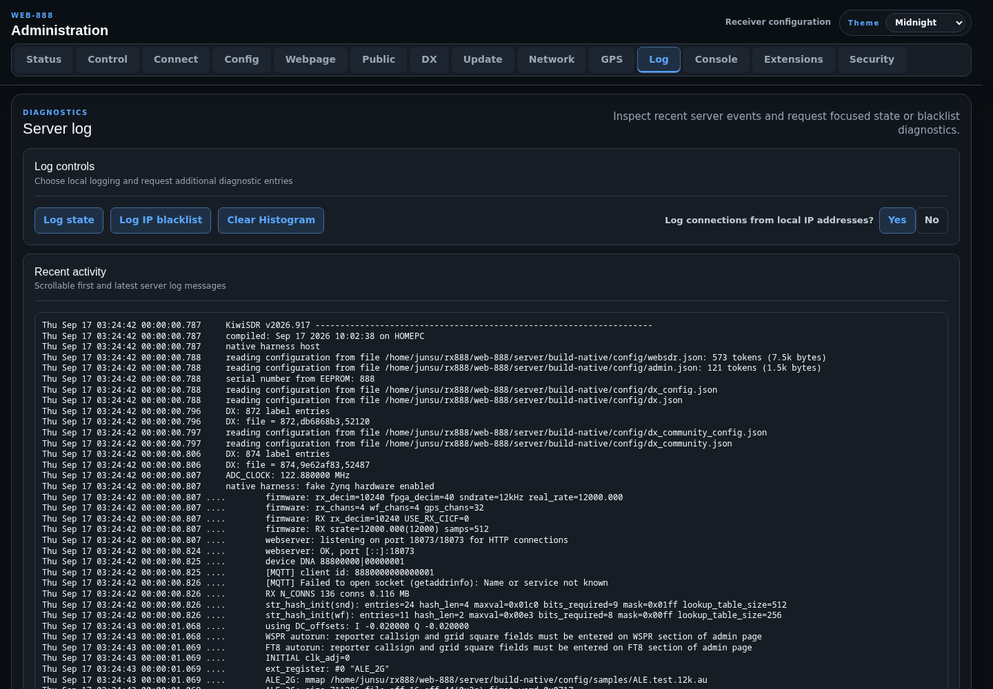This screenshot has width=993, height=689.
Task: Choose No for logging local IP connections
Action: coord(932,220)
